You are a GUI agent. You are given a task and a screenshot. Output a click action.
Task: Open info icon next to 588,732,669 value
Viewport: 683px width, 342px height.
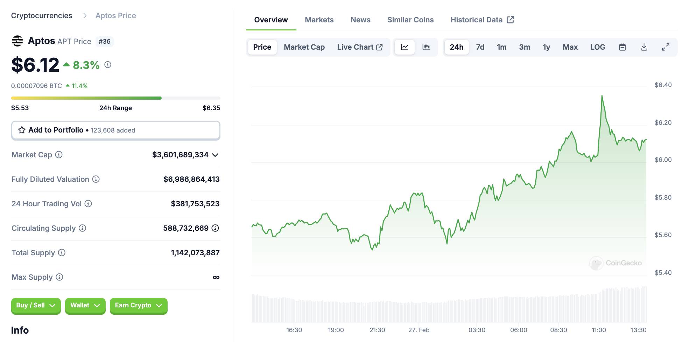tap(215, 228)
